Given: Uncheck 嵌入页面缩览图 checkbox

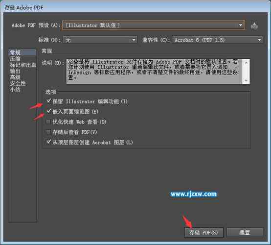Looking at the screenshot, I should tap(49, 111).
